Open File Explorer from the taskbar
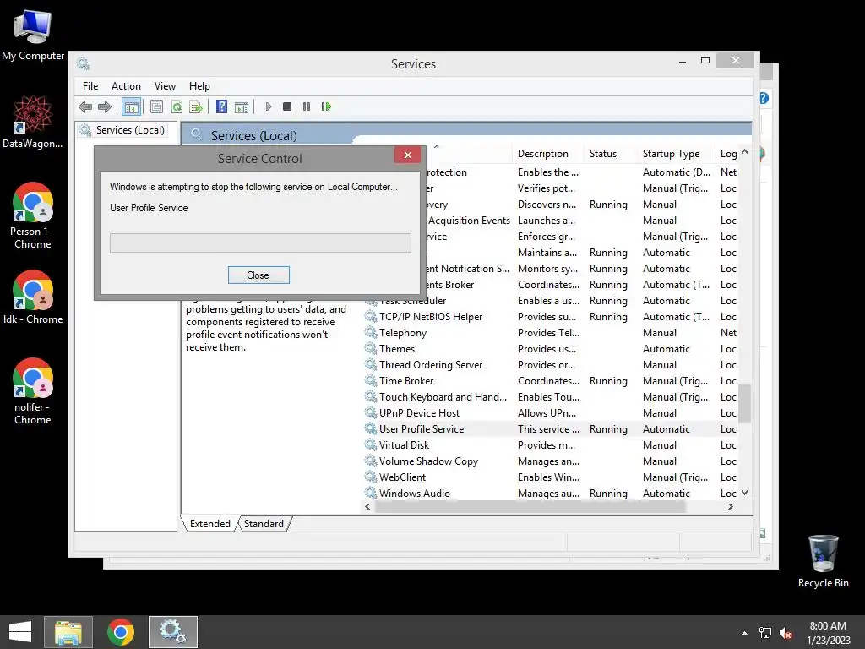This screenshot has height=649, width=865. pyautogui.click(x=68, y=632)
